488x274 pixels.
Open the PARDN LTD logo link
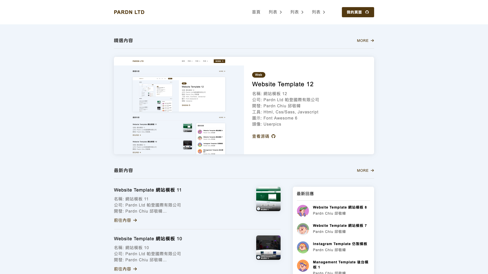pos(129,12)
